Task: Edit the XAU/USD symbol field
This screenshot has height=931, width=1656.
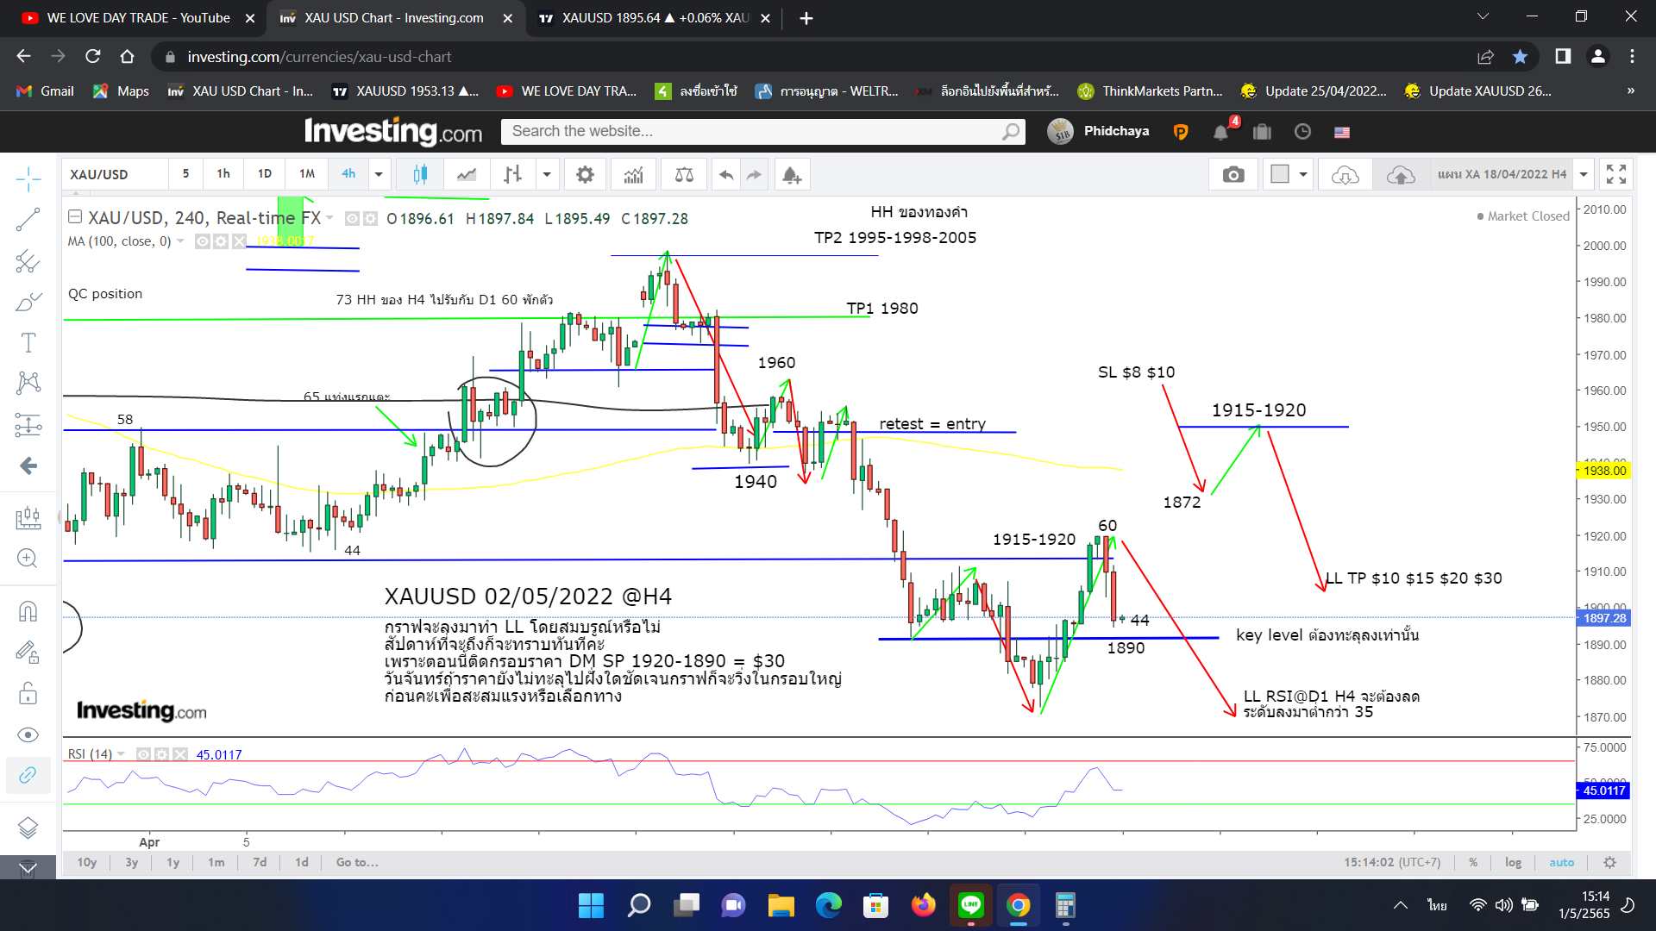Action: 116,174
